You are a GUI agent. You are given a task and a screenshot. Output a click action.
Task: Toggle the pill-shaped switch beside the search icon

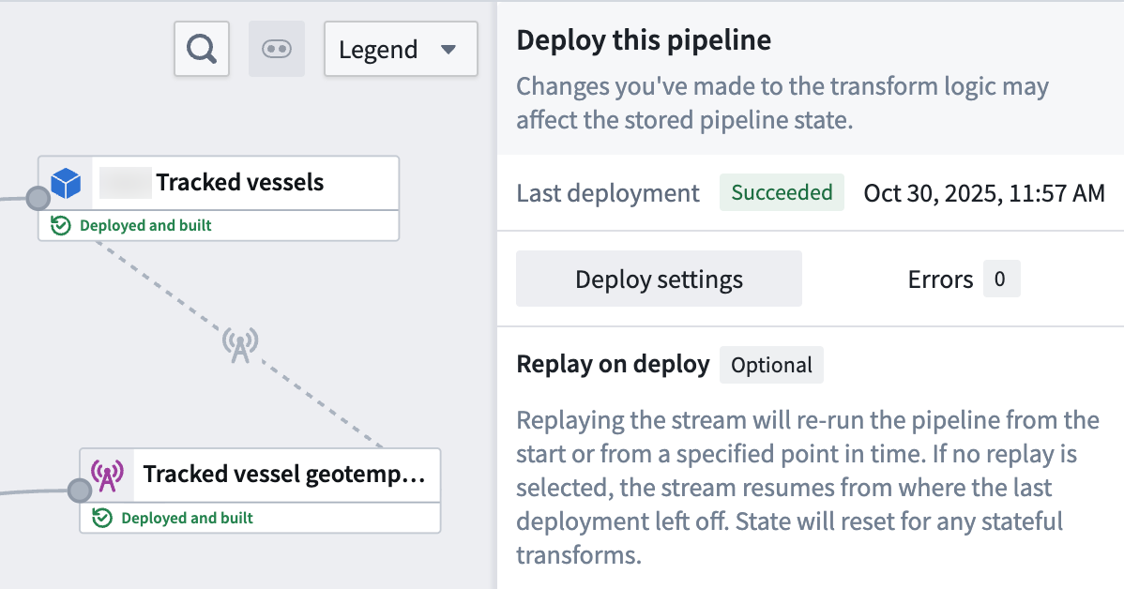(277, 48)
